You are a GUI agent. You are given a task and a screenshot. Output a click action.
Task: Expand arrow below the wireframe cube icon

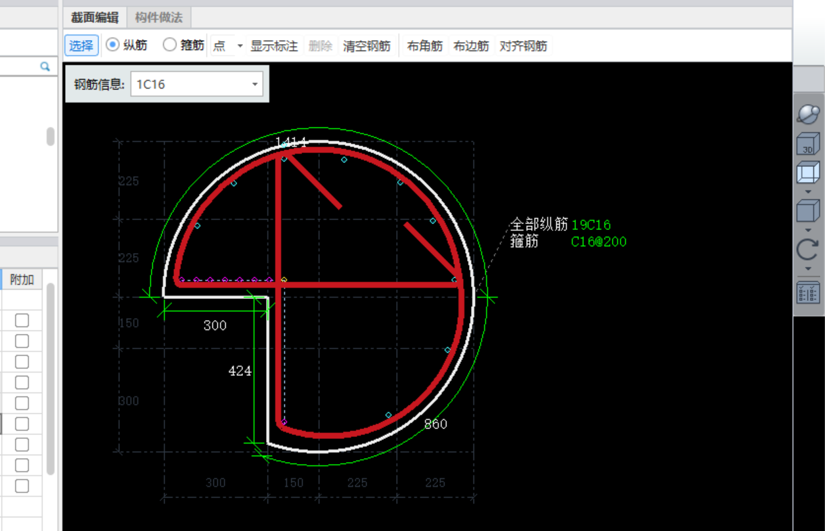point(808,192)
